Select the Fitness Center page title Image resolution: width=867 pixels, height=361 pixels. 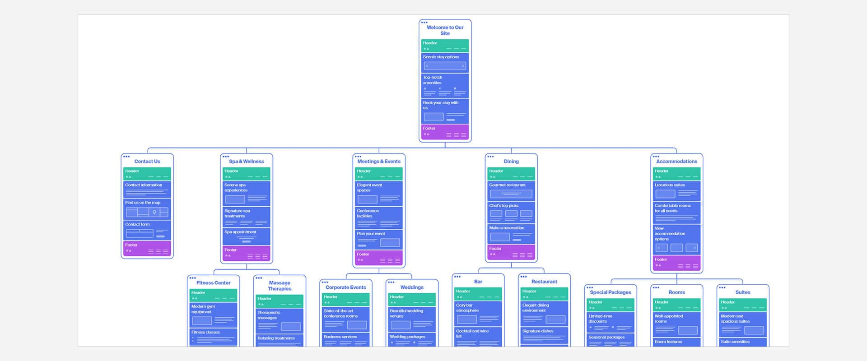pos(214,283)
